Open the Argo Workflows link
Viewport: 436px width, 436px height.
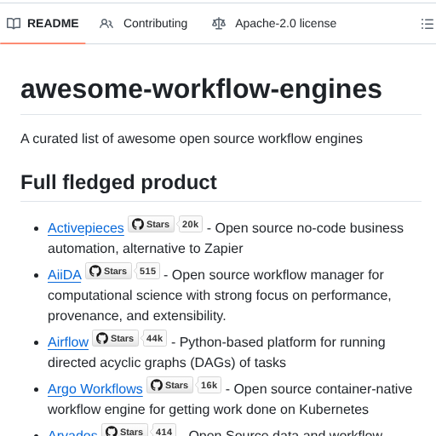(95, 389)
